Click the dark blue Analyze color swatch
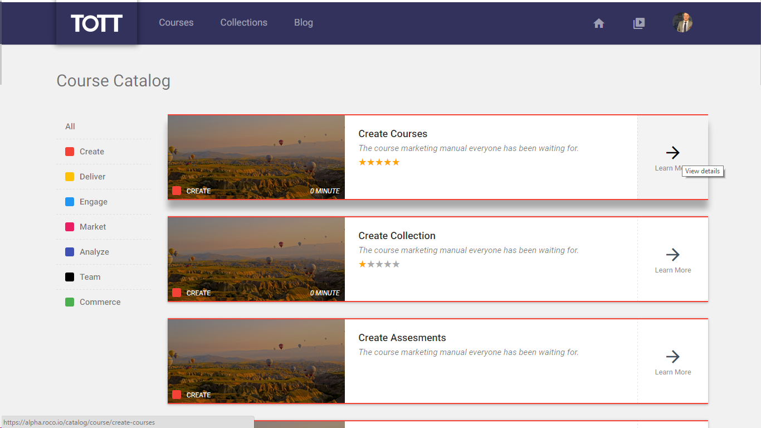Image resolution: width=761 pixels, height=428 pixels. coord(70,252)
